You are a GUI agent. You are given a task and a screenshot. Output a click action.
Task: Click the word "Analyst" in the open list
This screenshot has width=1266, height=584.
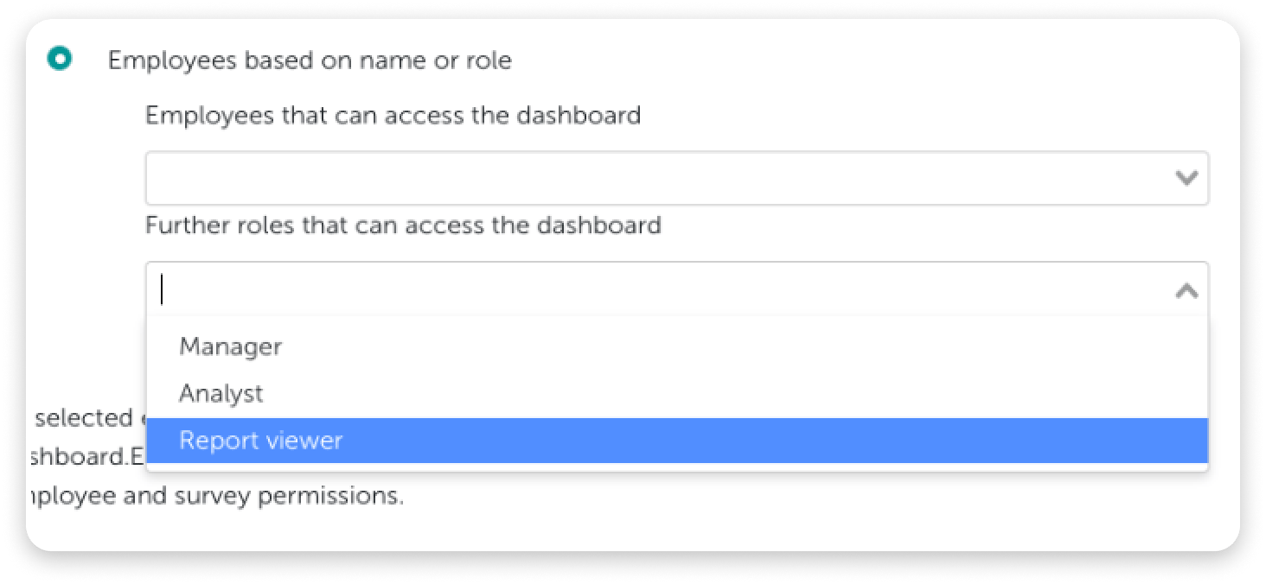coord(221,394)
